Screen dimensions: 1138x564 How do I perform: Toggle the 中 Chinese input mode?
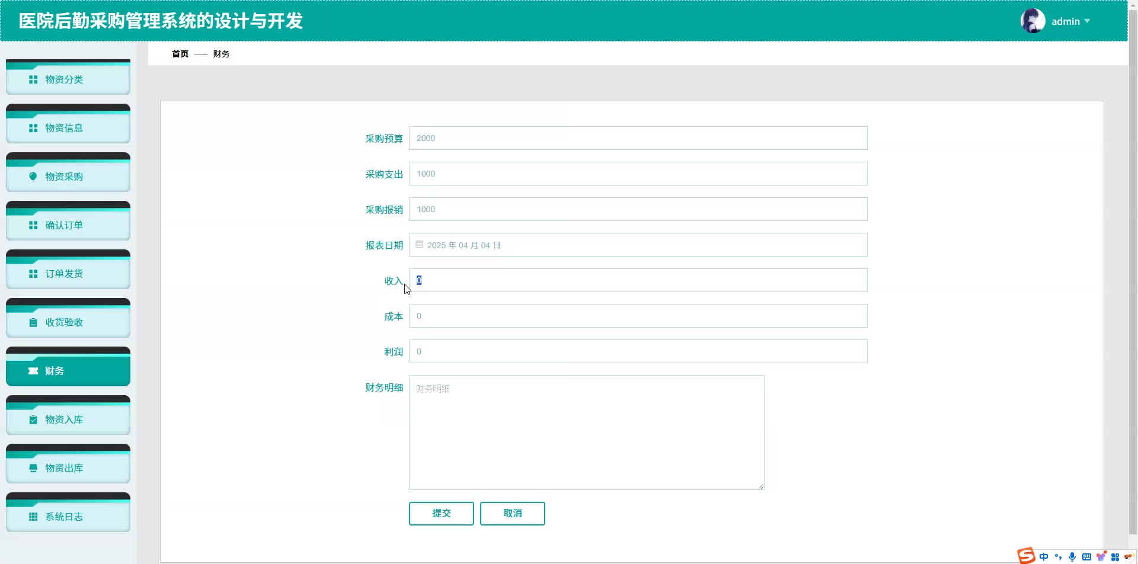1044,557
